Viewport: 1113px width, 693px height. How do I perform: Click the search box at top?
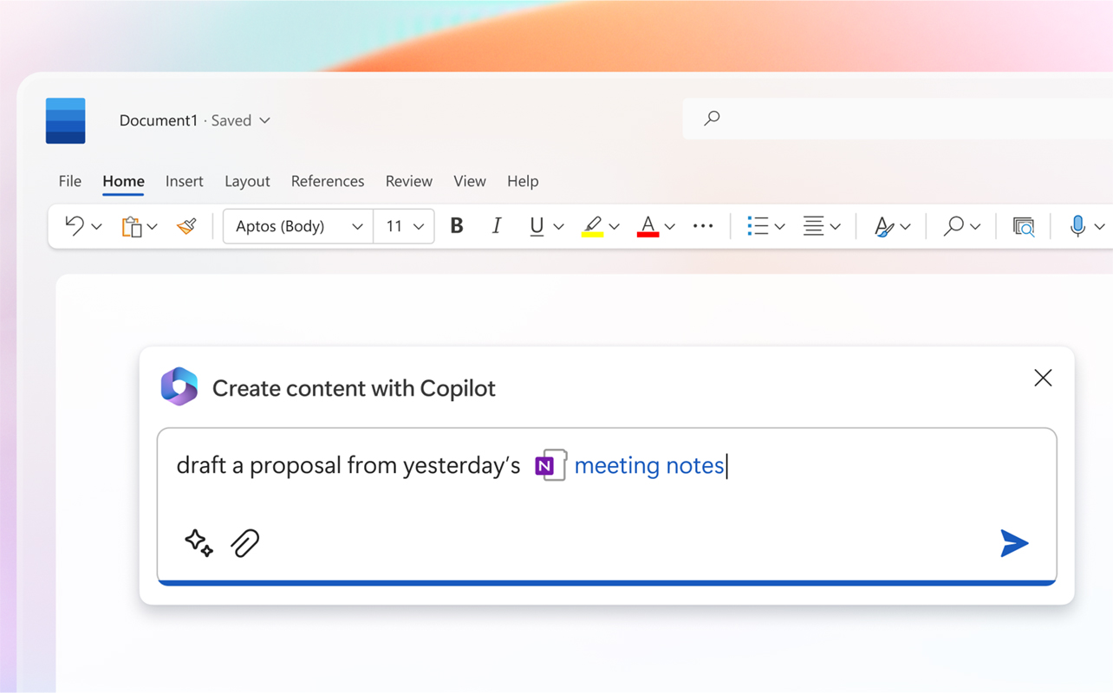point(897,119)
